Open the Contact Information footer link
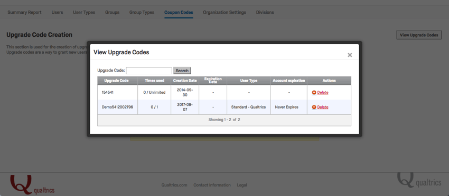 tap(212, 185)
